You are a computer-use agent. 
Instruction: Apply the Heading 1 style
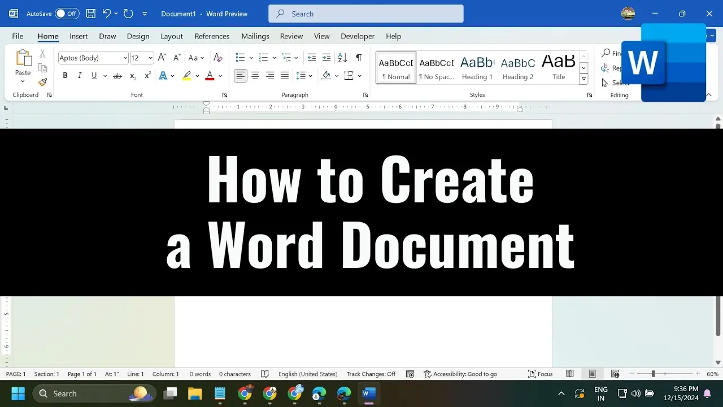click(x=477, y=68)
